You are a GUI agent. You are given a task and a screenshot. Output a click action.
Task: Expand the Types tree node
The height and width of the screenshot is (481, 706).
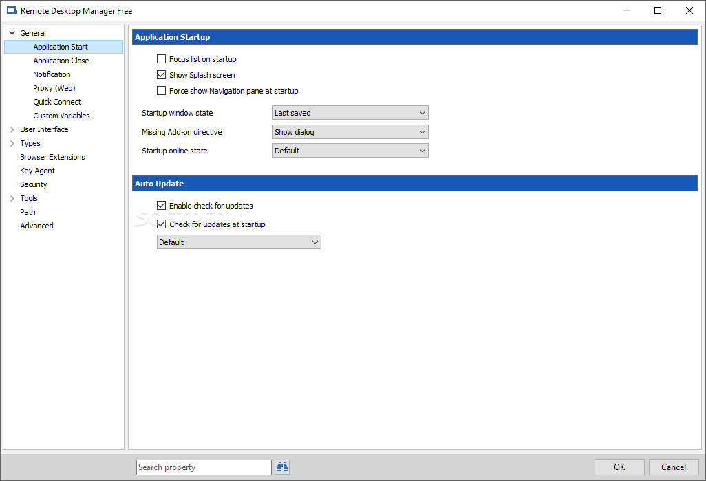tap(12, 143)
